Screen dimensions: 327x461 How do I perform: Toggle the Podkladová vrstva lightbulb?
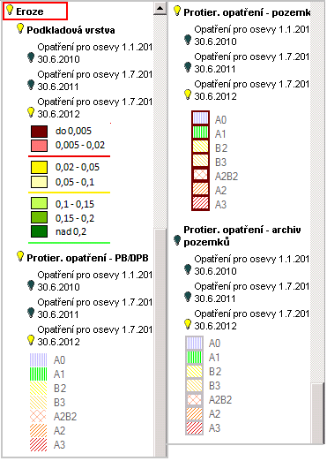(20, 28)
